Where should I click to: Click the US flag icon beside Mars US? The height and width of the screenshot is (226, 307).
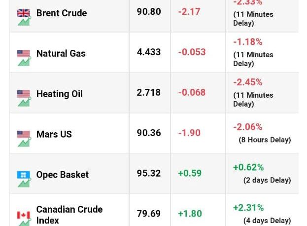24,134
